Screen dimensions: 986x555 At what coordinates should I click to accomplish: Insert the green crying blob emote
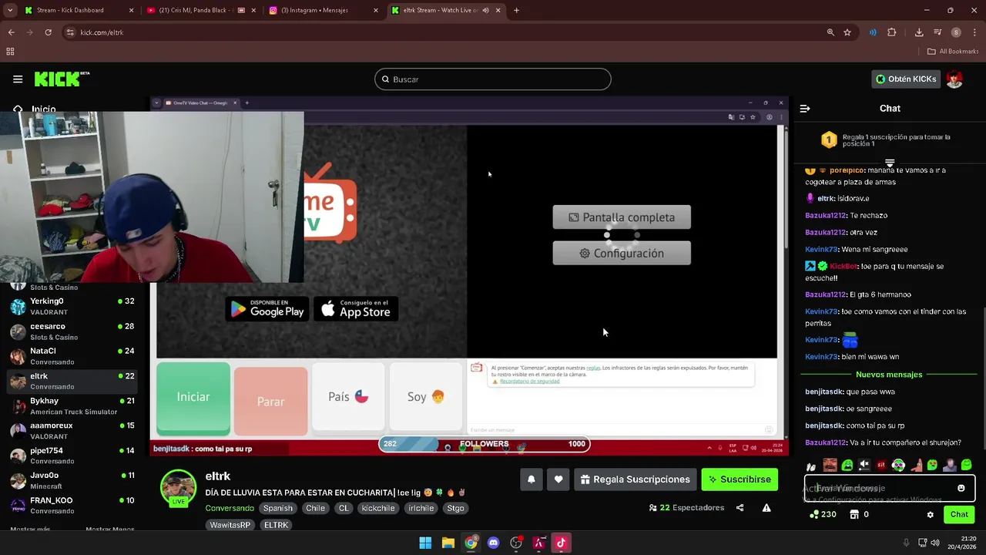point(847,465)
